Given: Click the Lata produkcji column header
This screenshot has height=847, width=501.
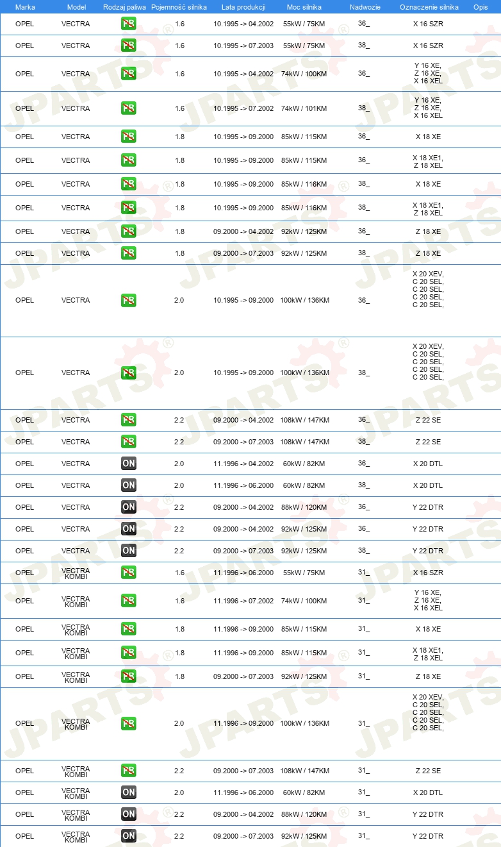Looking at the screenshot, I should (x=243, y=6).
